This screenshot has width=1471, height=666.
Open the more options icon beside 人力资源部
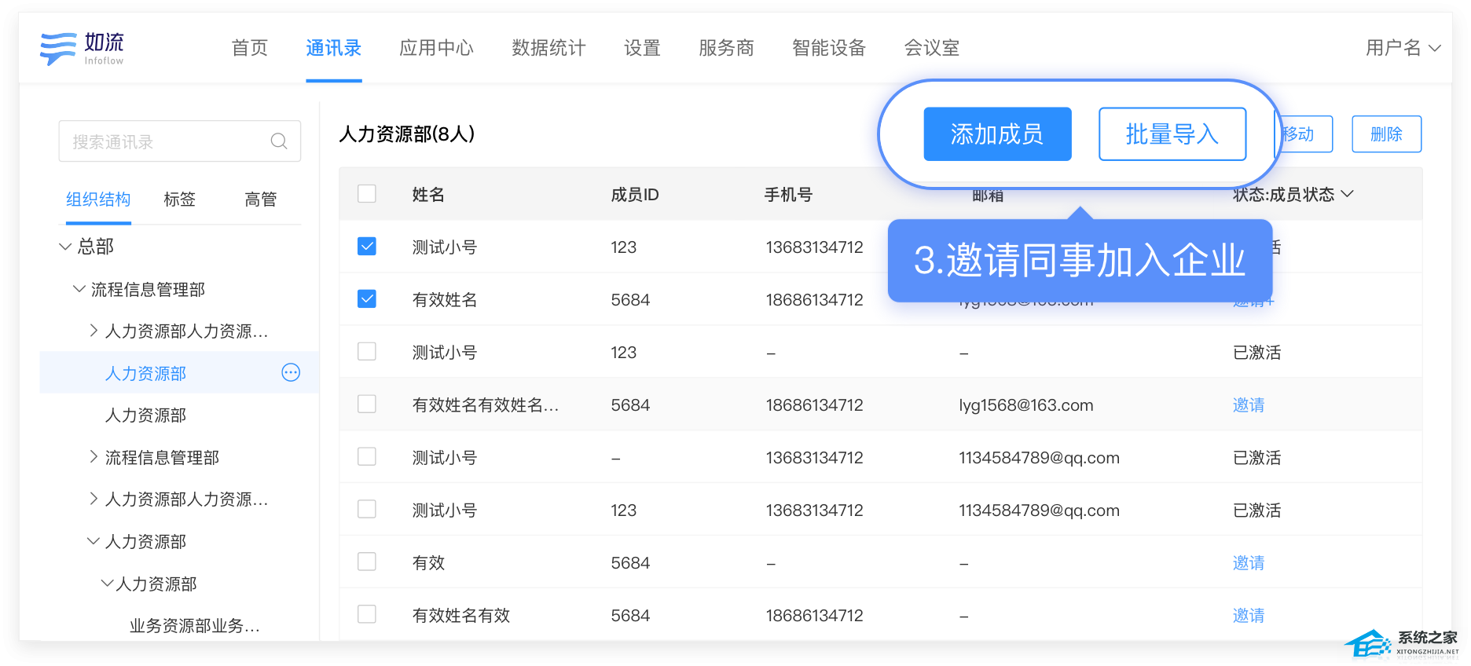coord(291,373)
